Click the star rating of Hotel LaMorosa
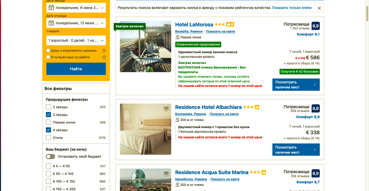This screenshot has width=369, height=191. [220, 24]
